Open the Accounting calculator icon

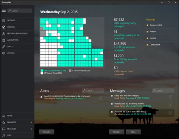[4, 40]
